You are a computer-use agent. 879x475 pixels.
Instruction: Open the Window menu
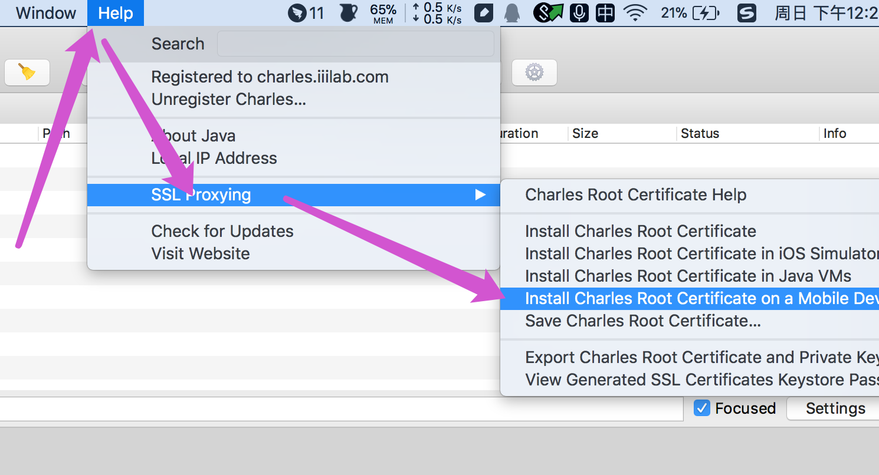(x=45, y=13)
